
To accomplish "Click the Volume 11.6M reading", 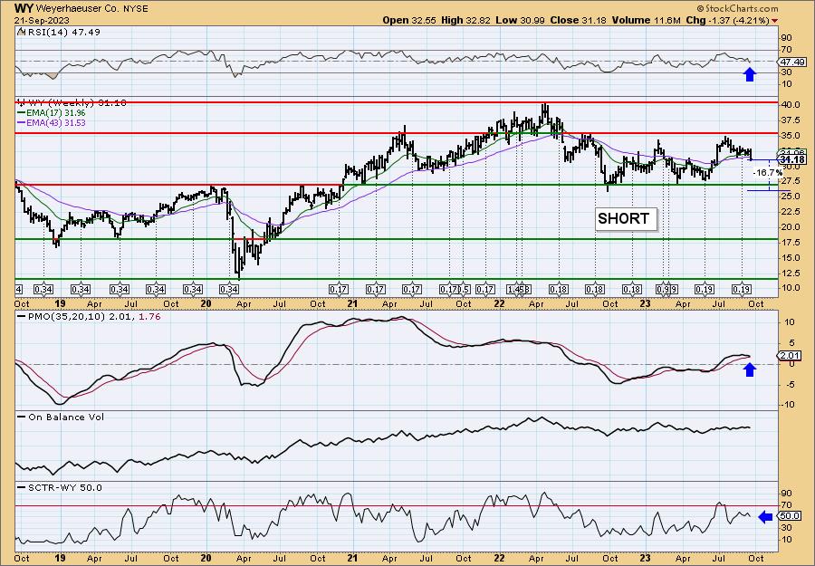I will click(x=646, y=20).
